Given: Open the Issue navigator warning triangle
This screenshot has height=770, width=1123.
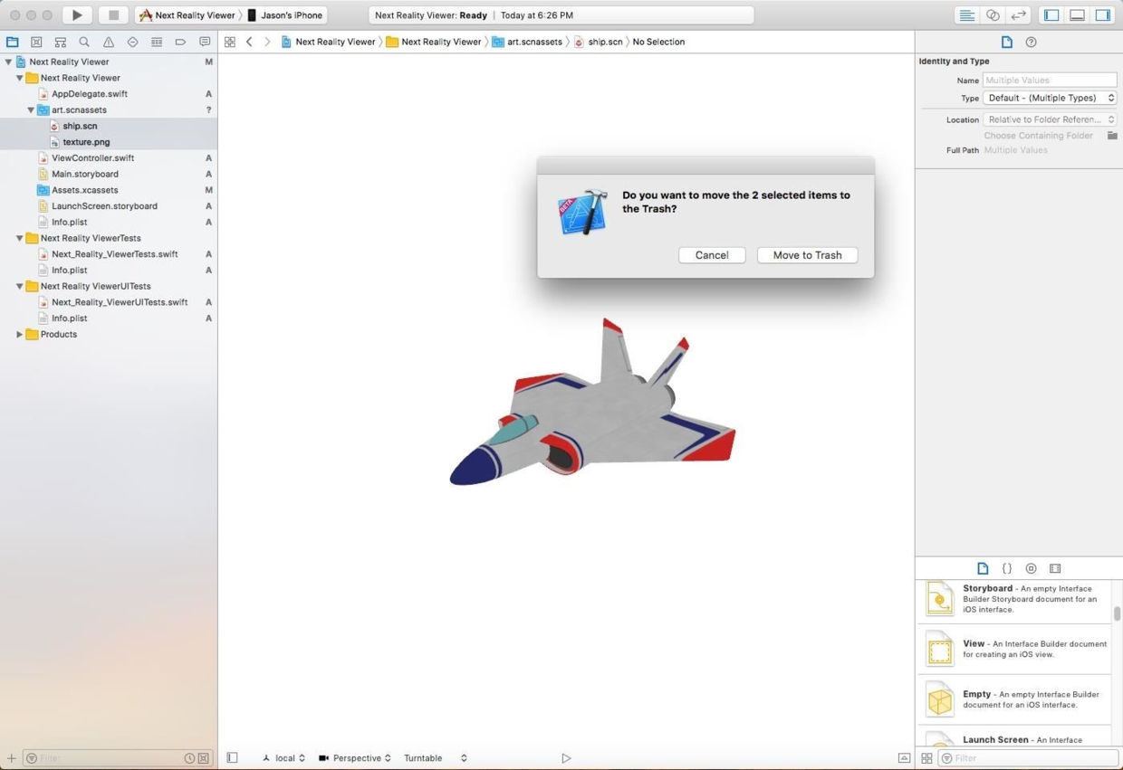Looking at the screenshot, I should [x=108, y=42].
